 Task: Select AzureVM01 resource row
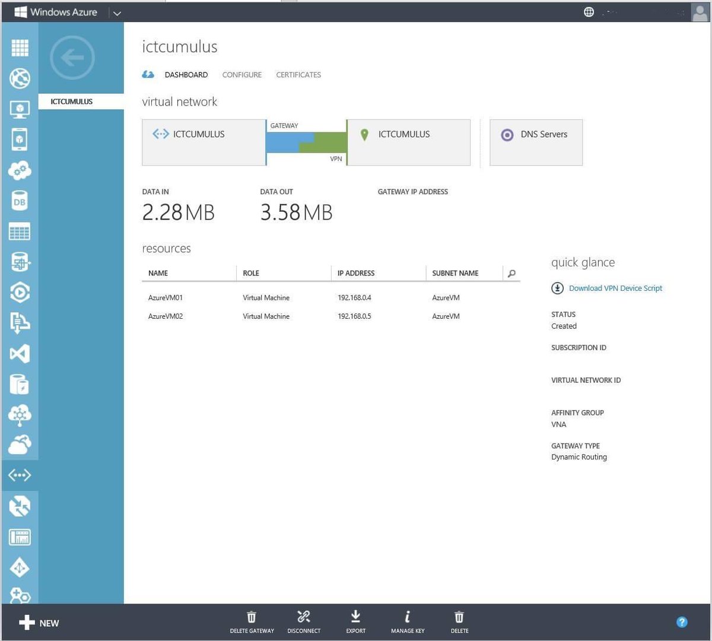331,298
